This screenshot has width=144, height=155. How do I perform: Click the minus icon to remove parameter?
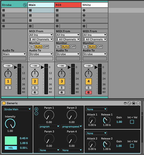[x=36, y=113]
